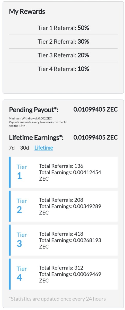This screenshot has height=310, width=125.
Task: Switch to the 30d earnings tab
Action: [24, 148]
